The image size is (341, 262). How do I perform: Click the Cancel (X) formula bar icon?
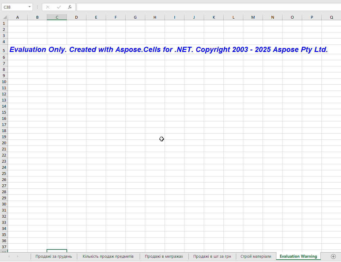pyautogui.click(x=47, y=7)
